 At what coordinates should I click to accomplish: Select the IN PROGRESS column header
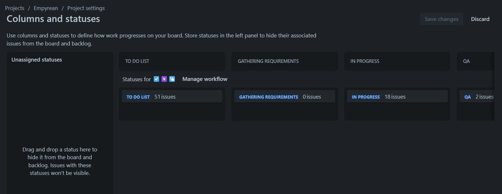[397, 61]
